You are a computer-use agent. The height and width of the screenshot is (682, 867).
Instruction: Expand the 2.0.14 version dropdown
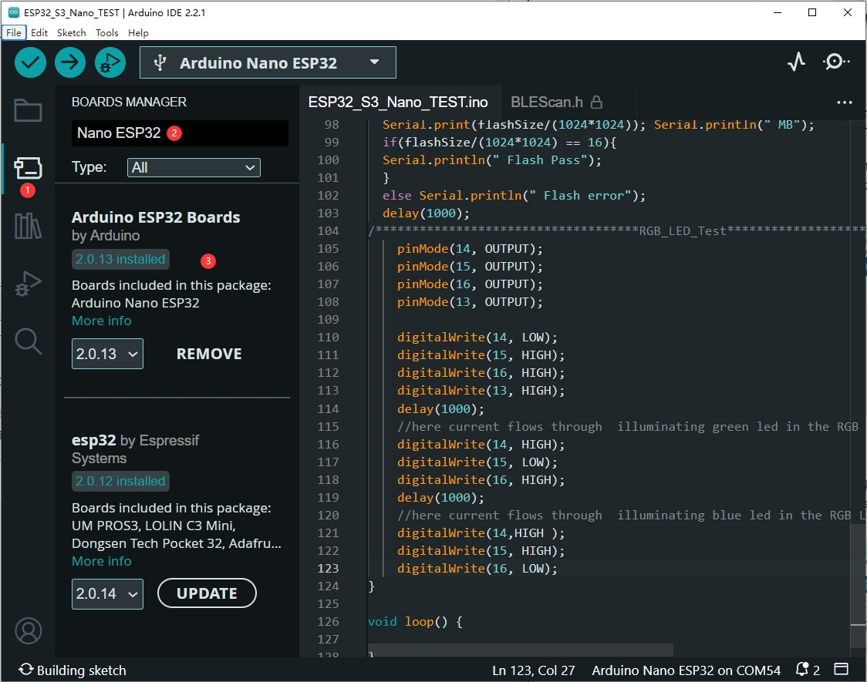click(x=107, y=593)
